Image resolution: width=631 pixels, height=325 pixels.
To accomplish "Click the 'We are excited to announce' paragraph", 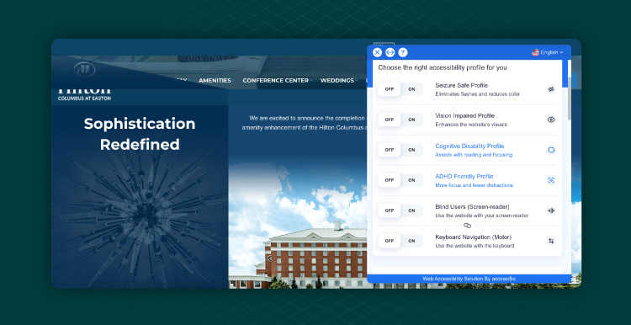I will pos(305,123).
